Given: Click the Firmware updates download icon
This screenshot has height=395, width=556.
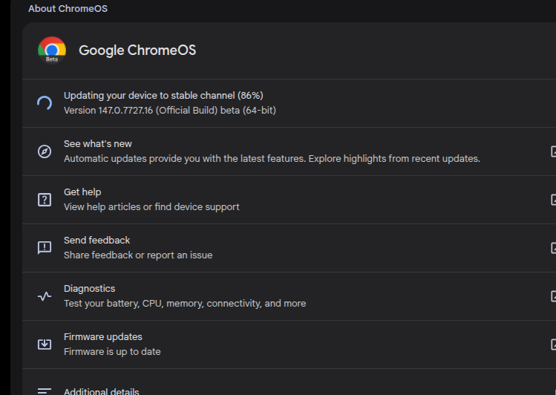Looking at the screenshot, I should [45, 345].
